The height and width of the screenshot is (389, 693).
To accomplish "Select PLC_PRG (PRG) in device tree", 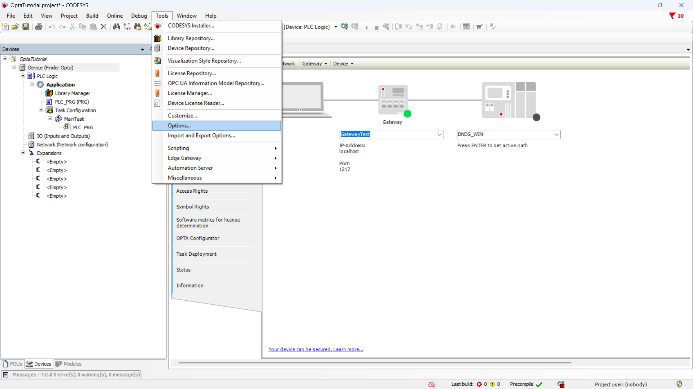I will (x=72, y=102).
